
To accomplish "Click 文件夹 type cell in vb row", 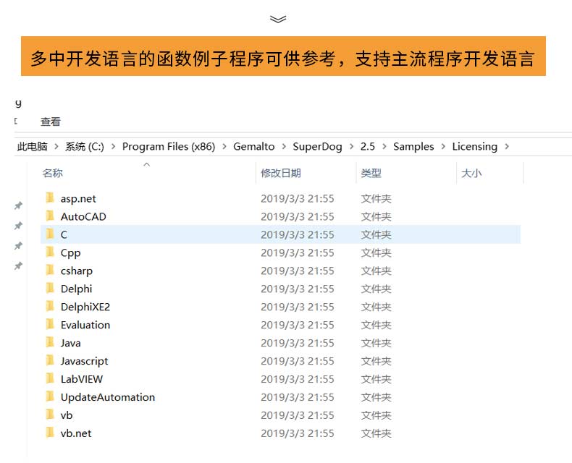I will point(376,415).
